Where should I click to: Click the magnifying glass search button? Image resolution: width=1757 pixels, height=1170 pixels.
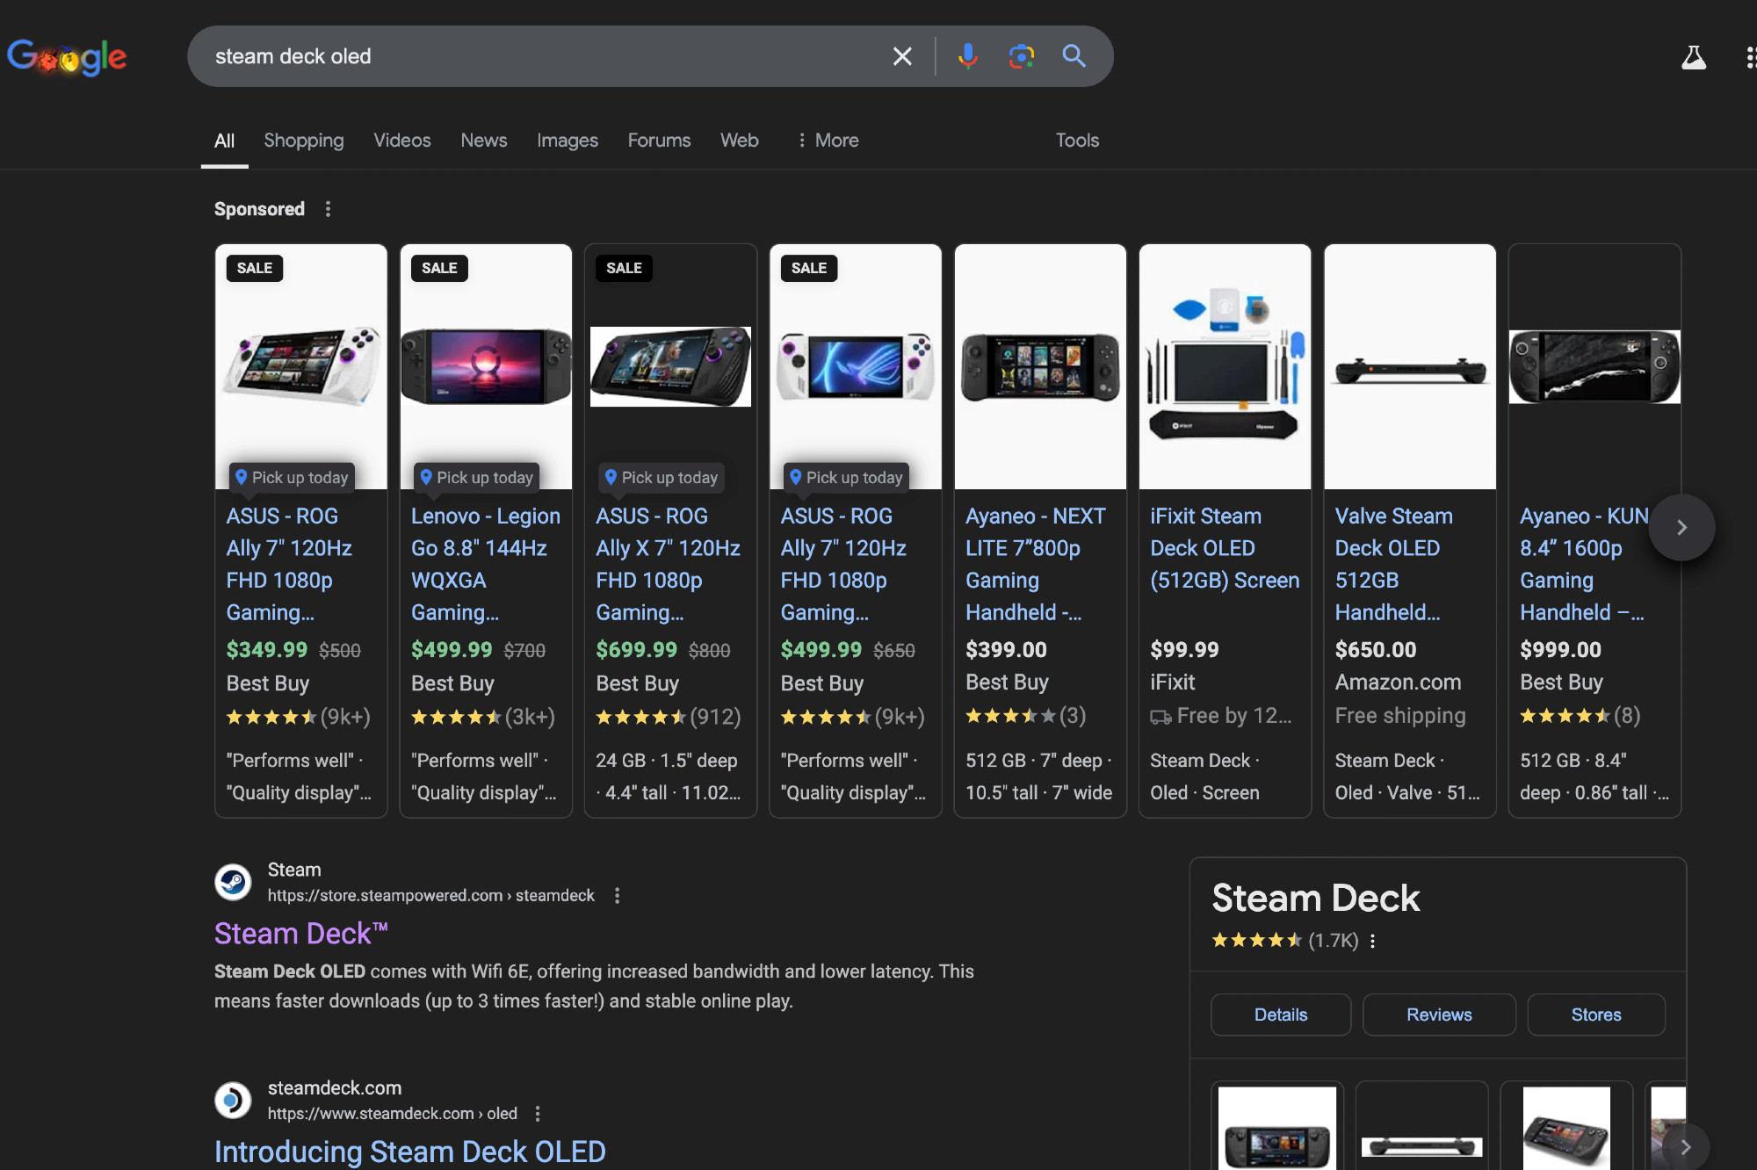click(x=1074, y=56)
